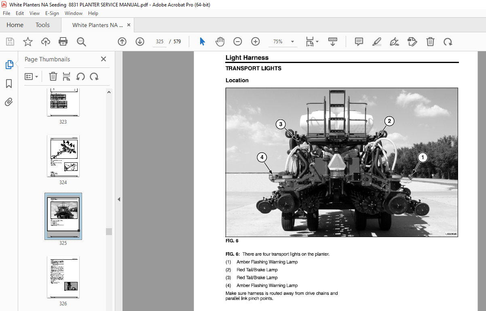The image size is (486, 311).
Task: Rotate page with toolbar rotate icon
Action: [448, 42]
